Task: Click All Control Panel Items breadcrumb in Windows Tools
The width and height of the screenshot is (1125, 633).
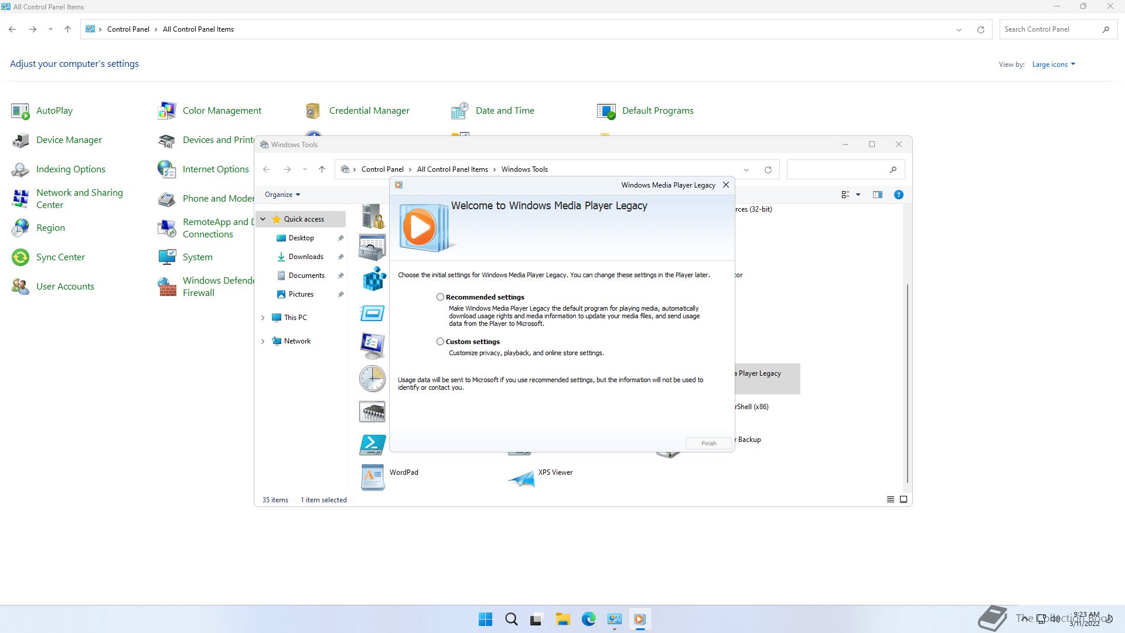Action: 452,169
